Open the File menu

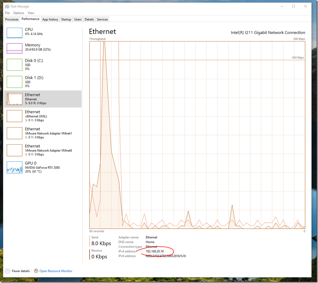click(x=7, y=13)
